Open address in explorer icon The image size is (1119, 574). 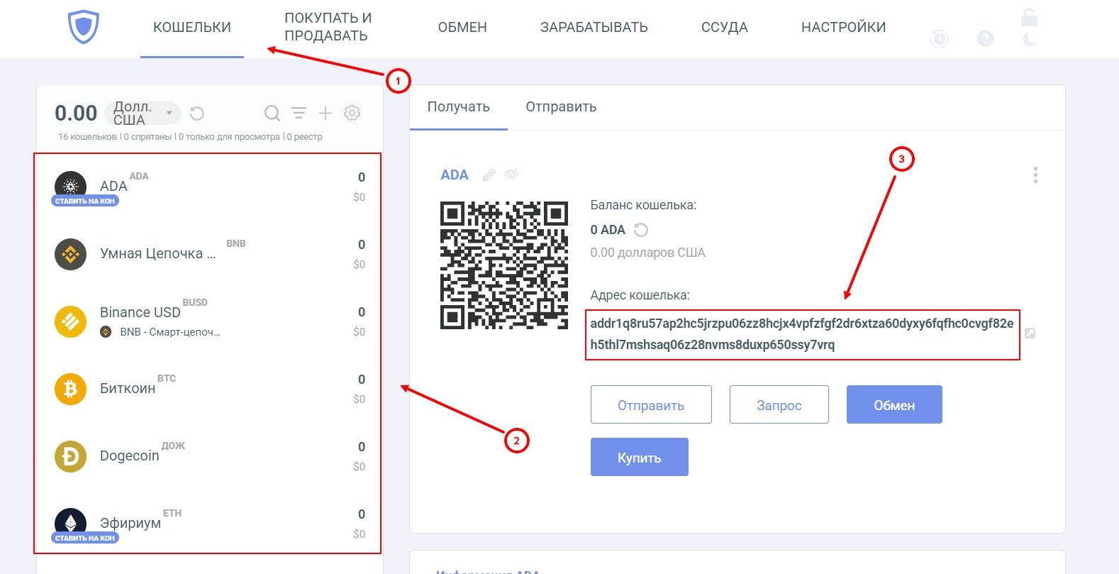pos(1030,333)
